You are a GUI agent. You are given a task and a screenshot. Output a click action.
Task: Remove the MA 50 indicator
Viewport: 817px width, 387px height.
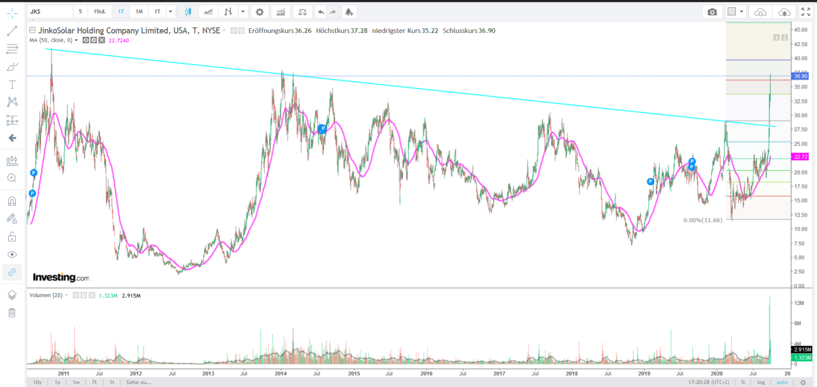click(101, 40)
